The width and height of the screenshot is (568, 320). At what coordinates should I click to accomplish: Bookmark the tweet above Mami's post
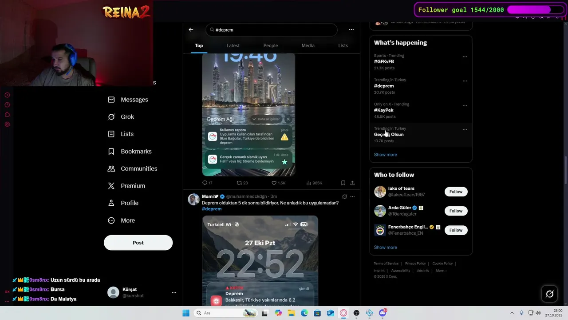coord(343,183)
